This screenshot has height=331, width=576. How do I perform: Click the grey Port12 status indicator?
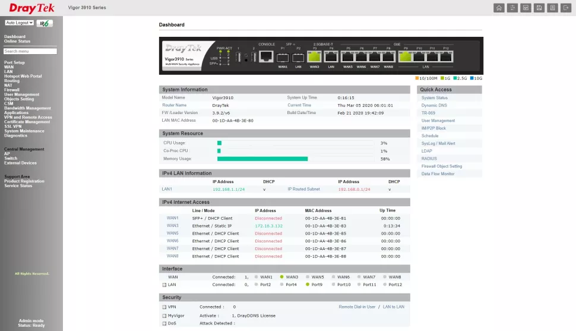click(x=385, y=284)
